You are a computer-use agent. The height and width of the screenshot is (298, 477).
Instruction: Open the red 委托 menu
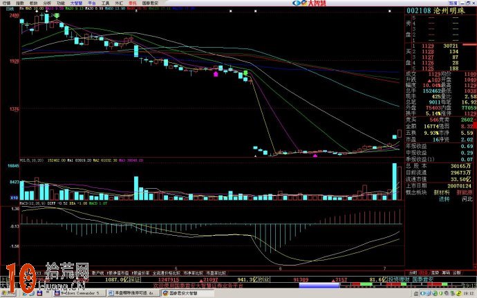(133, 3)
